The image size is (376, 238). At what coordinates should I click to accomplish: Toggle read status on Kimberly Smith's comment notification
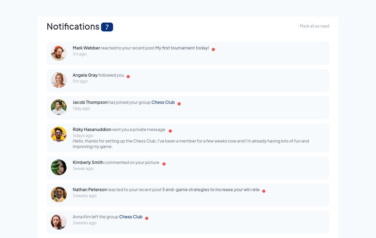164,163
